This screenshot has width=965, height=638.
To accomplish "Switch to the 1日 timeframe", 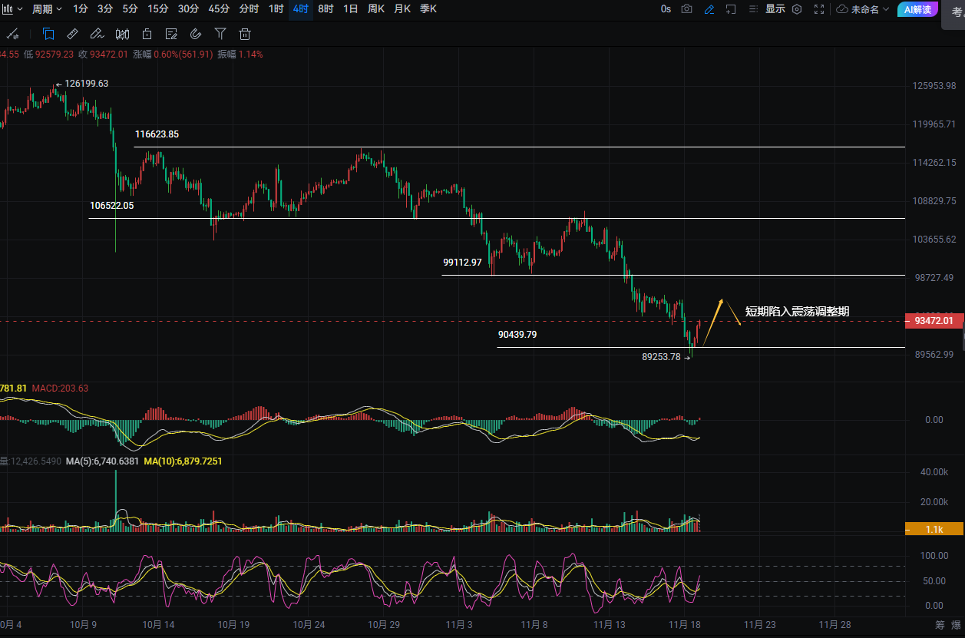I will pos(350,9).
